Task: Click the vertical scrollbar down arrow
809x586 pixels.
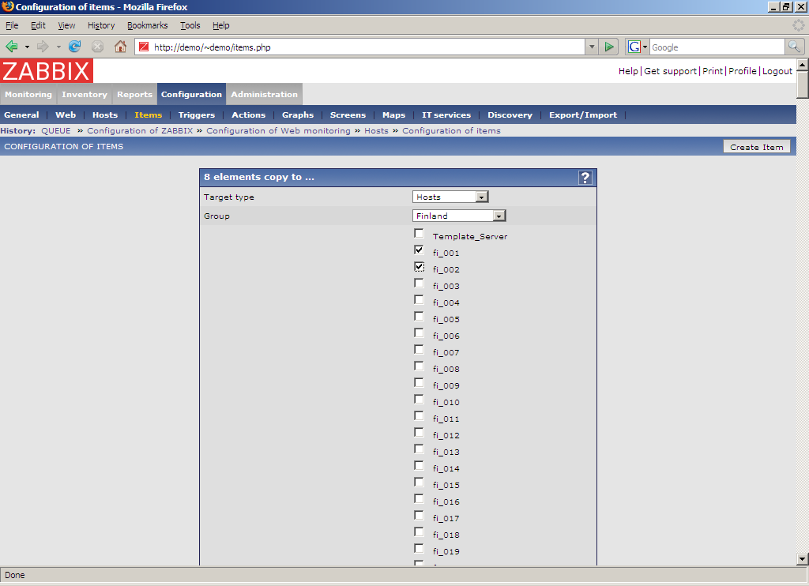Action: [x=802, y=558]
